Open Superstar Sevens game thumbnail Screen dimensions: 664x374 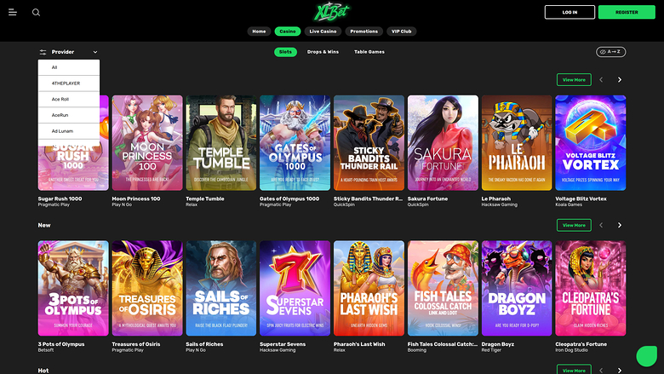click(x=295, y=289)
